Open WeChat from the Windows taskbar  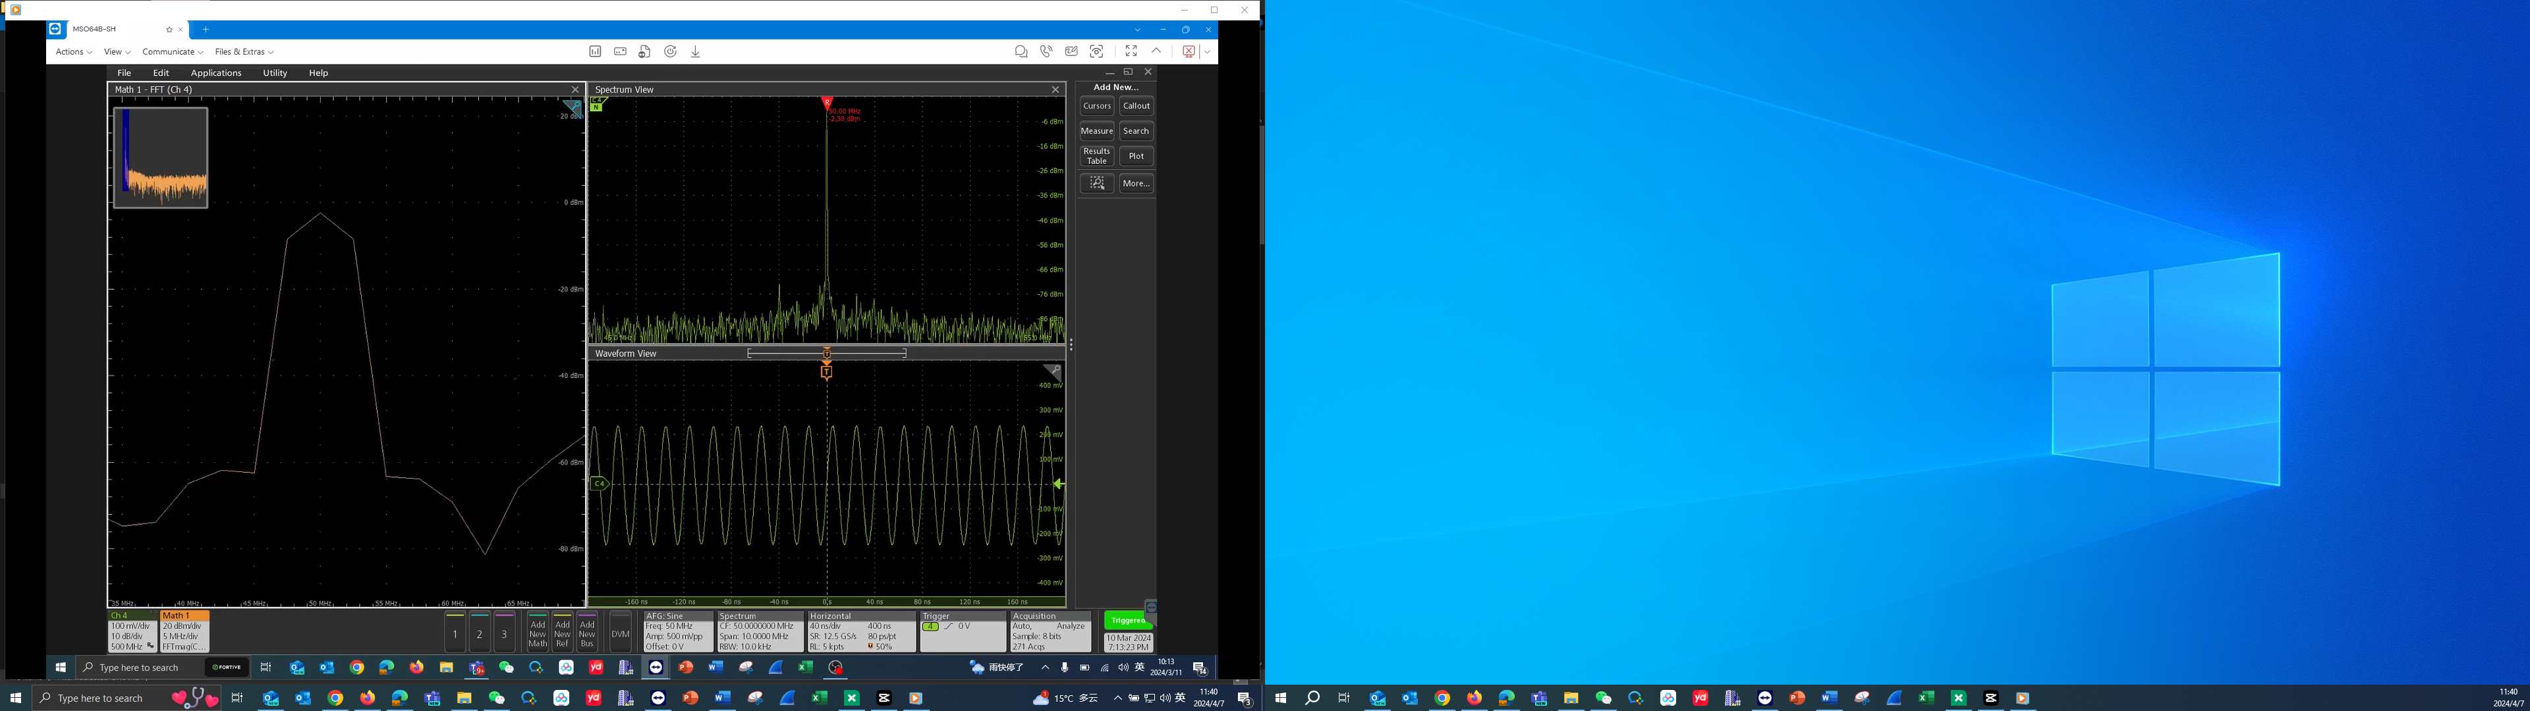[496, 698]
